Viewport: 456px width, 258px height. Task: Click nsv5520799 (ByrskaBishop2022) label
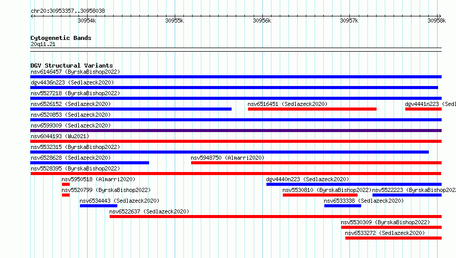pyautogui.click(x=106, y=190)
